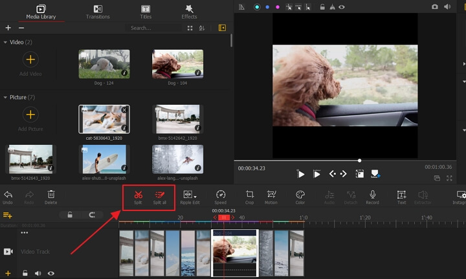
Task: Open the Motion tool
Action: point(272,194)
